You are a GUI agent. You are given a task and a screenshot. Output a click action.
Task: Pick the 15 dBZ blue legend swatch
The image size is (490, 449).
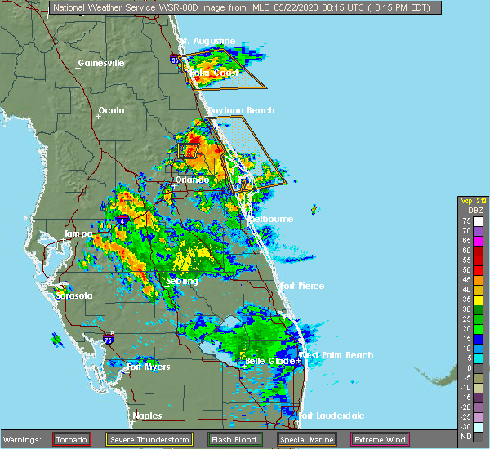478,339
